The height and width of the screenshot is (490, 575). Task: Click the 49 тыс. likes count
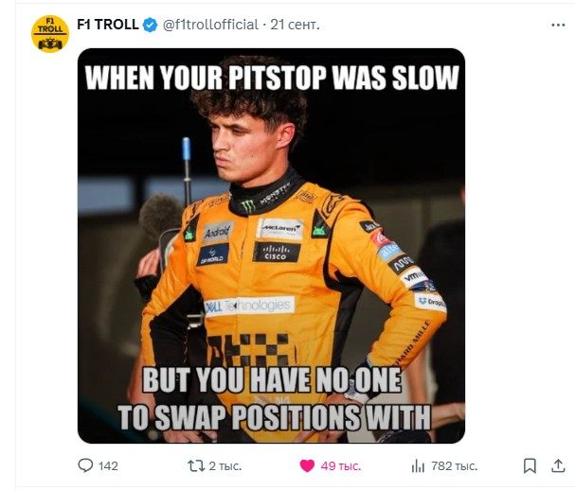pyautogui.click(x=339, y=466)
